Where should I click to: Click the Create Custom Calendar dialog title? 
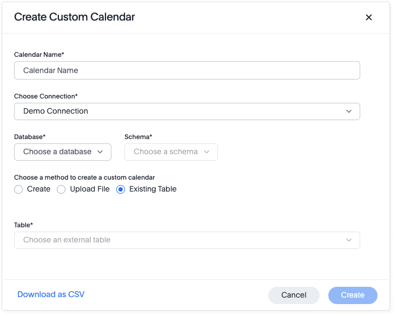(75, 17)
